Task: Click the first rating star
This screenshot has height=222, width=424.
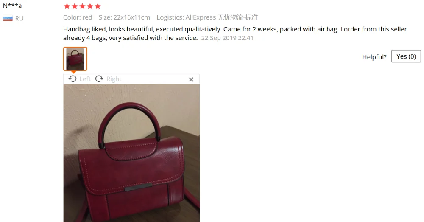Action: [67, 6]
